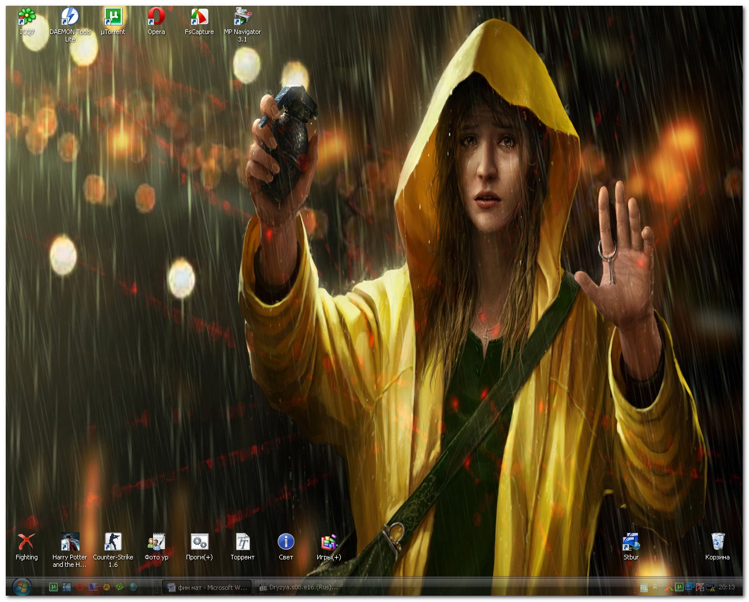Switch to фин мат Microsoft Word window

tap(207, 588)
